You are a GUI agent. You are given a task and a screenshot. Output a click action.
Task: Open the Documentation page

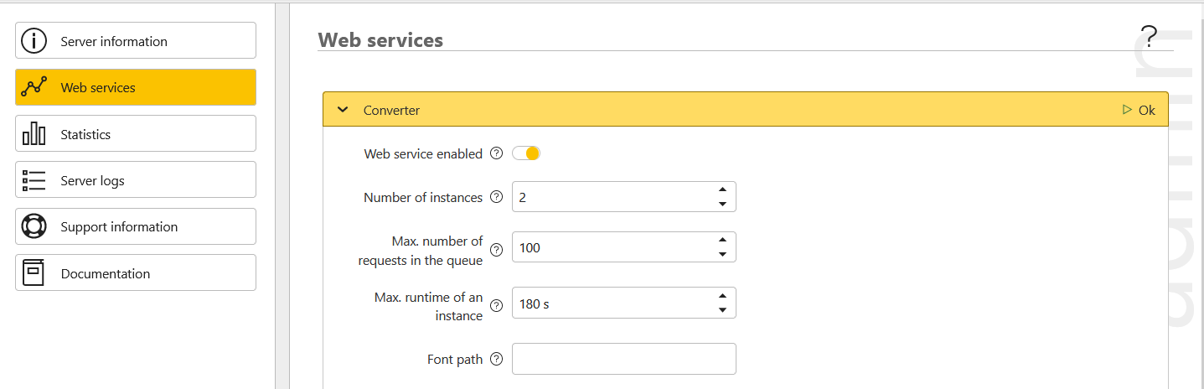(136, 273)
